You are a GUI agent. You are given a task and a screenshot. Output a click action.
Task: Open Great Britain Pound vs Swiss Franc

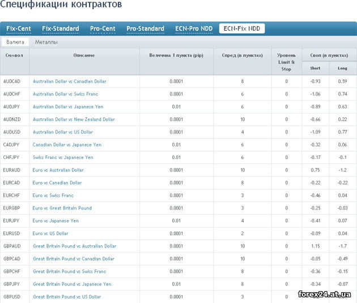pyautogui.click(x=70, y=272)
